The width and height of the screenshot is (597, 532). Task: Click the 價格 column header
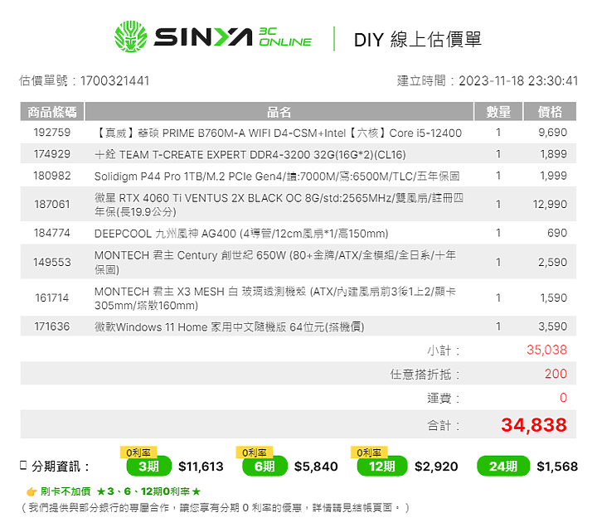[550, 112]
